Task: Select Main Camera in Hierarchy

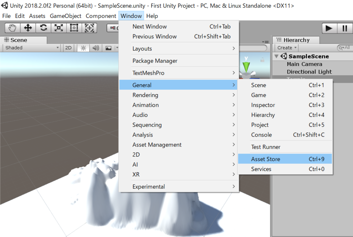Action: 304,64
